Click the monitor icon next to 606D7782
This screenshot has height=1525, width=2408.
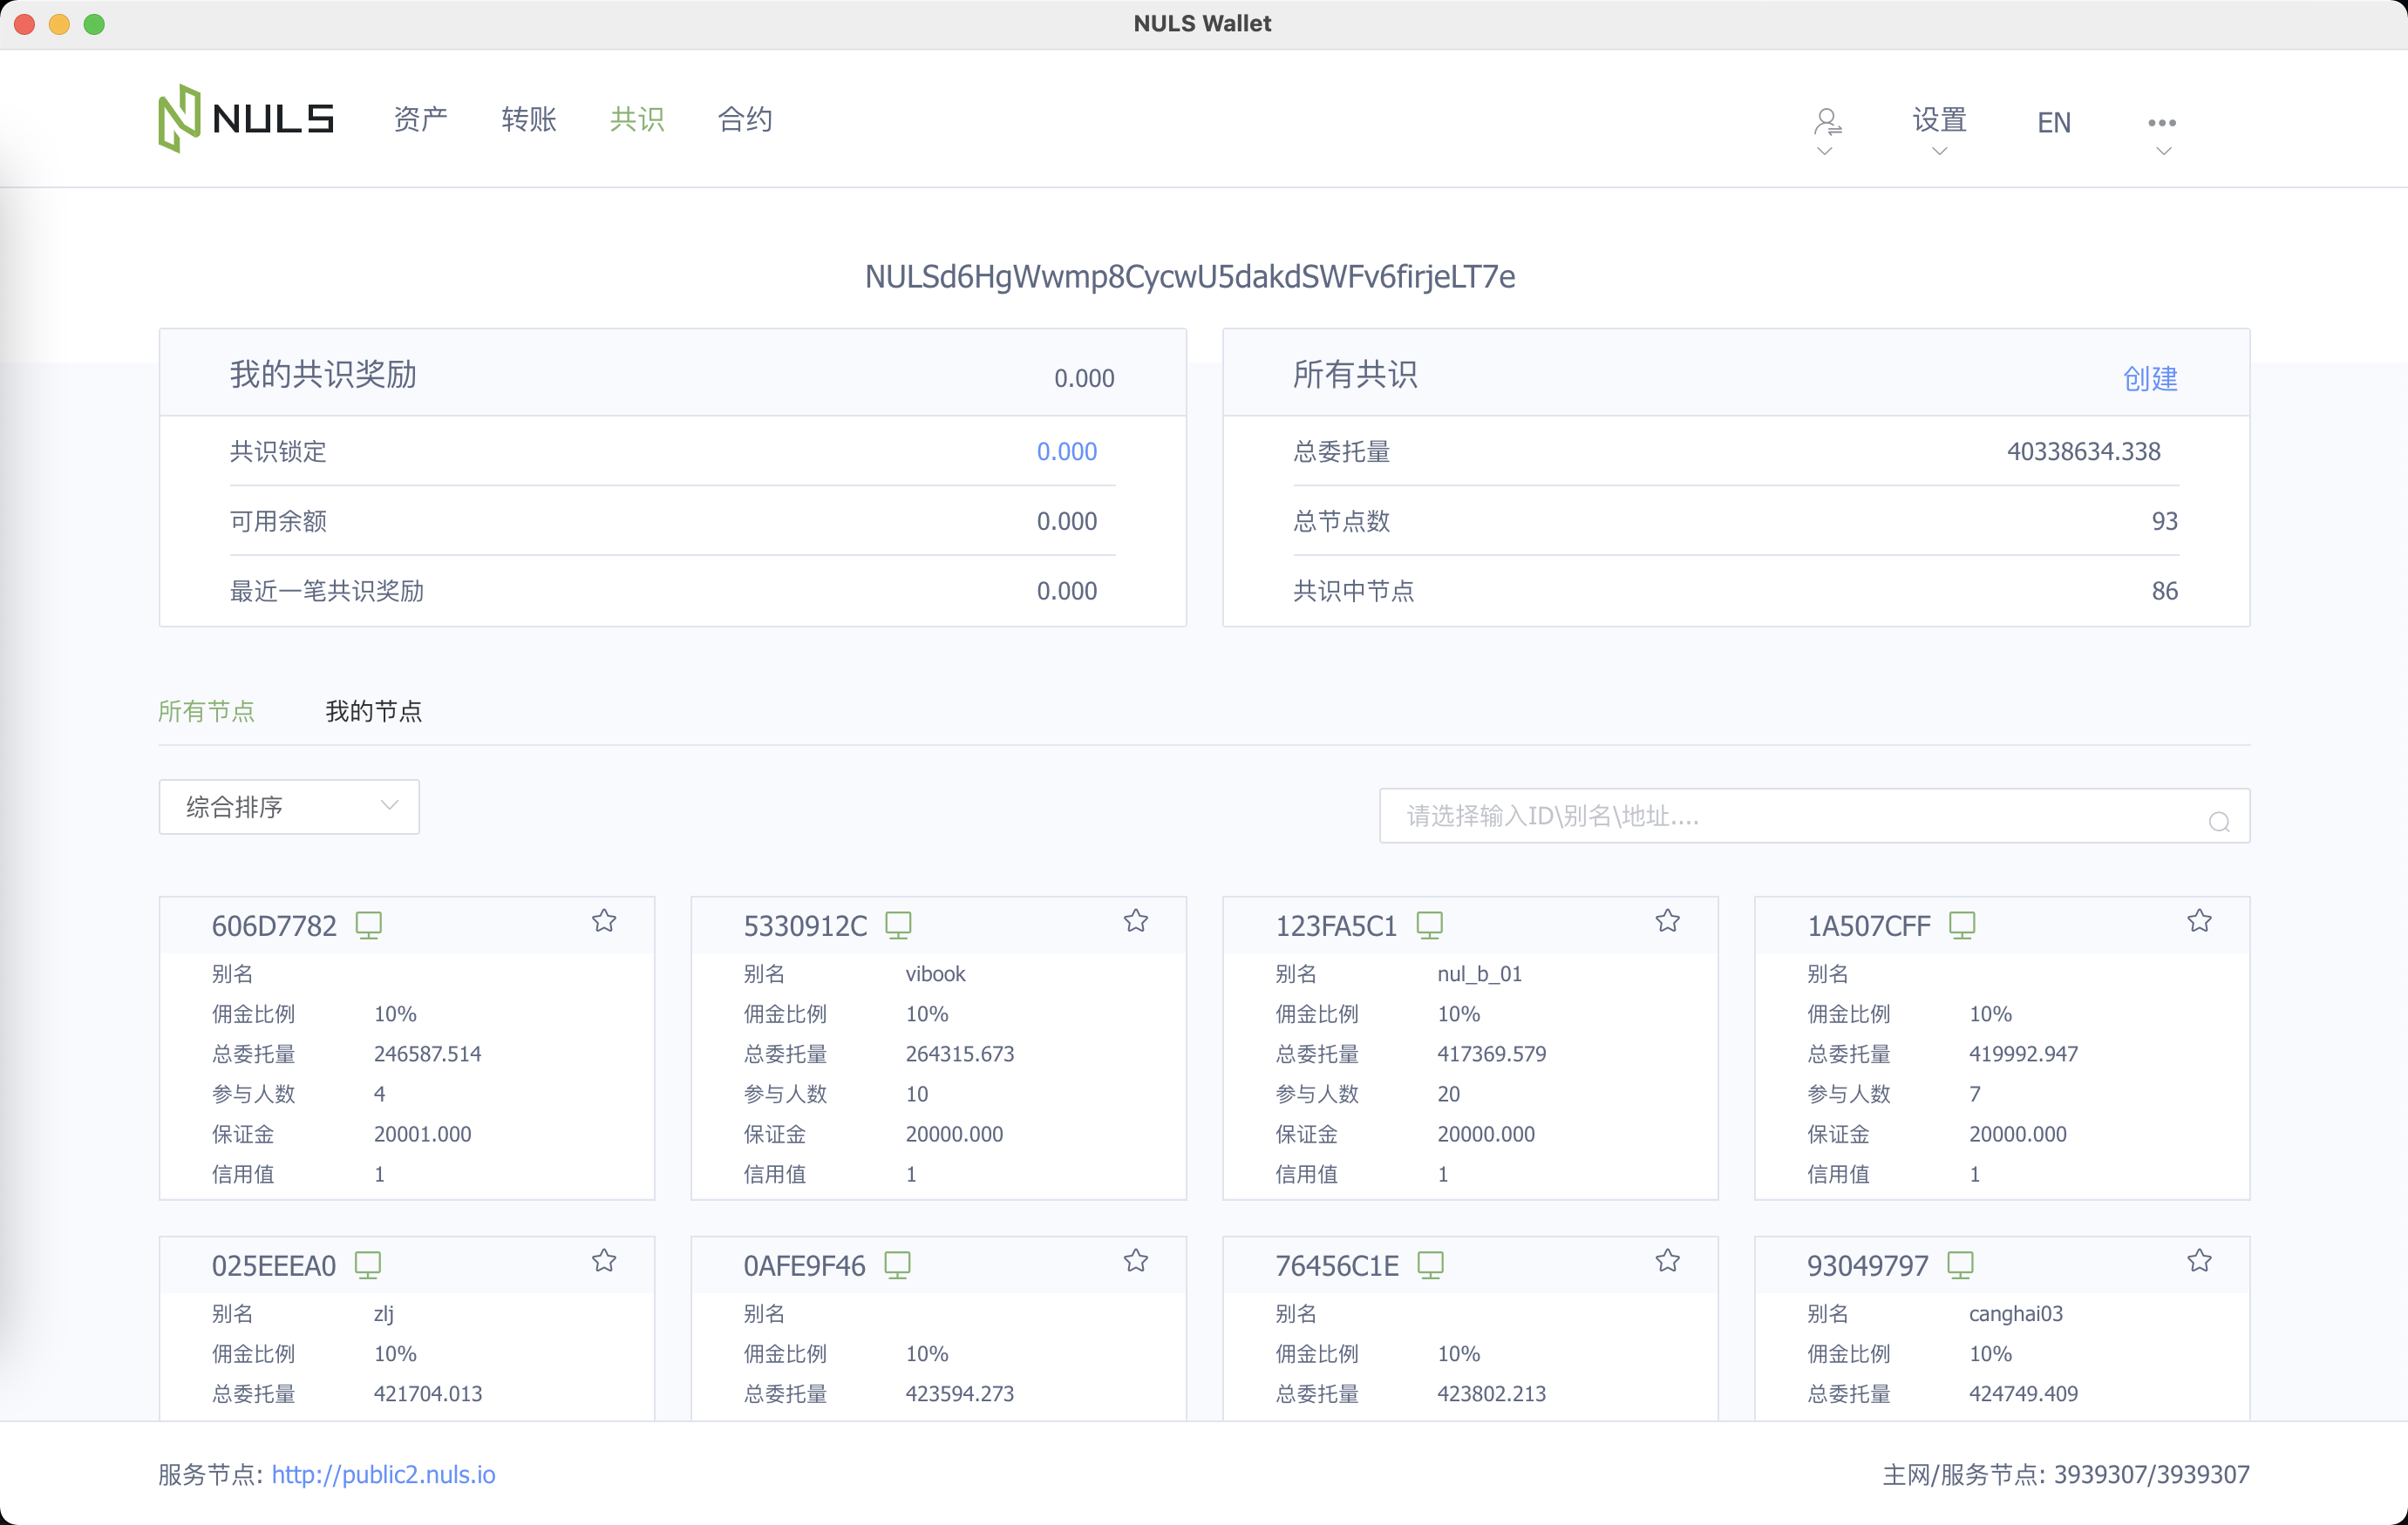coord(369,925)
